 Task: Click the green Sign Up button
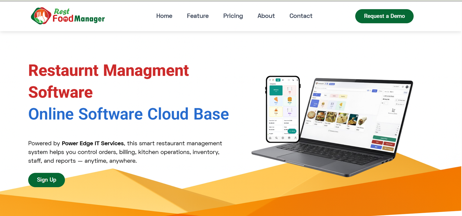[x=46, y=180]
